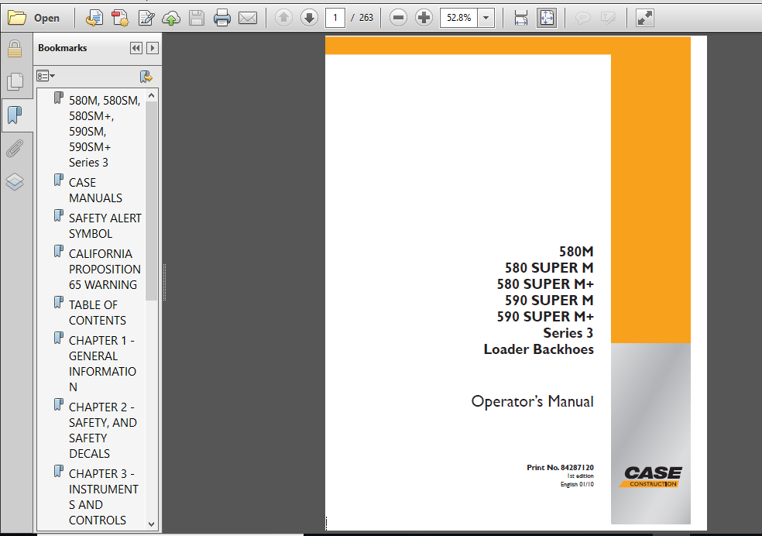Image resolution: width=762 pixels, height=536 pixels.
Task: Click the convert file to PDF icon
Action: (x=94, y=18)
